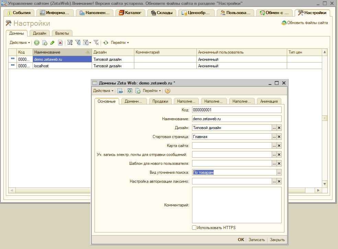The width and height of the screenshot is (338, 249).
Task: Click the add-by-copying icon in the Домены toolbar
Action: pyautogui.click(x=45, y=43)
